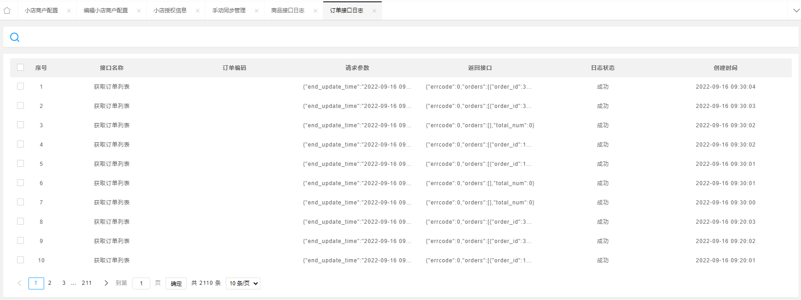This screenshot has height=300, width=801.
Task: Click the 返回接口 column header
Action: [480, 68]
